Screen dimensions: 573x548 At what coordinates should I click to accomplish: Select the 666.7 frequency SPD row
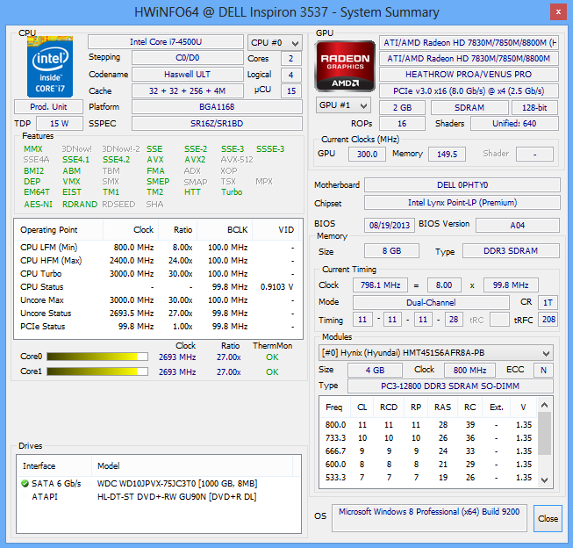428,451
